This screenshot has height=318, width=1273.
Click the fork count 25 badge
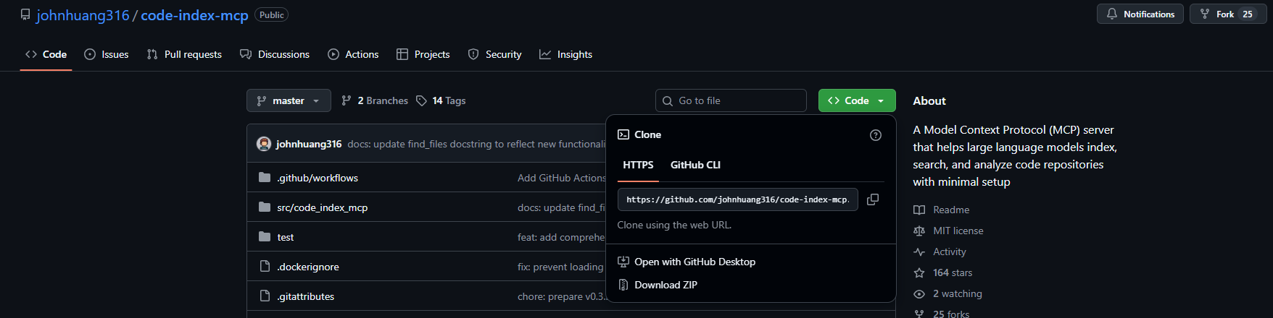(x=1248, y=14)
